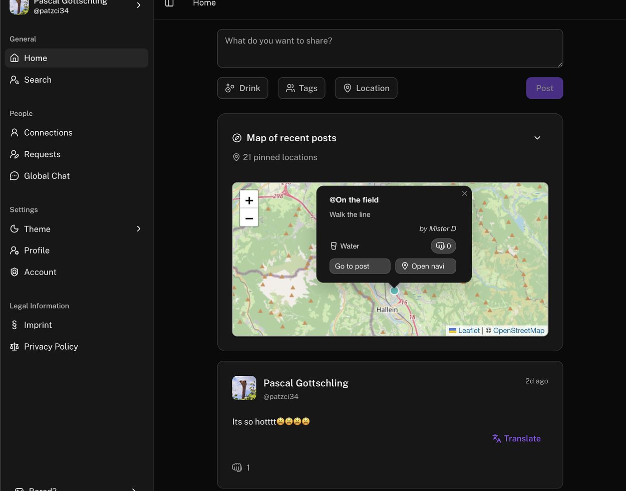The height and width of the screenshot is (491, 626).
Task: Expand the Theme submenu
Action: pos(139,229)
